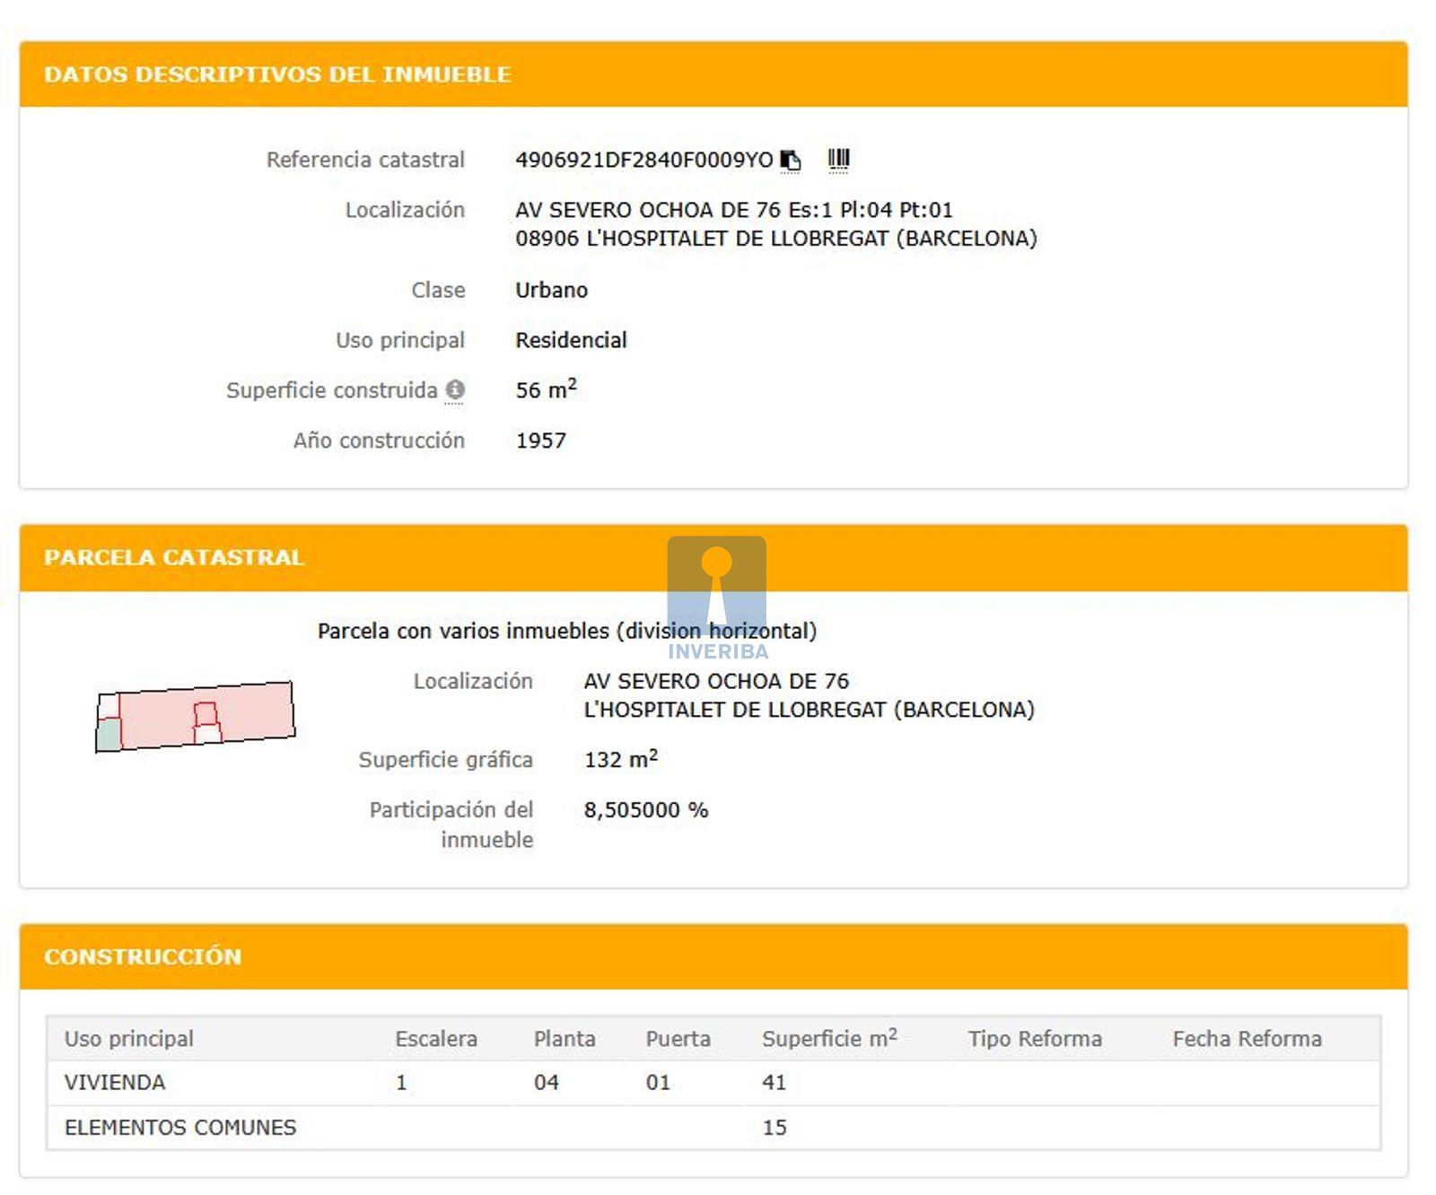
Task: Click the Uso principal column header
Action: [129, 1039]
